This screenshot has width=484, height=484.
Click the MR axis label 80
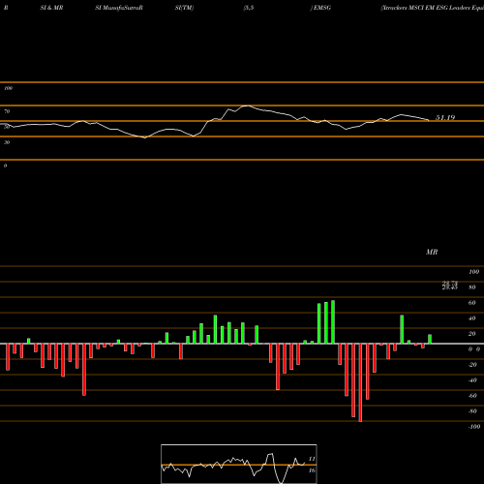click(x=472, y=287)
